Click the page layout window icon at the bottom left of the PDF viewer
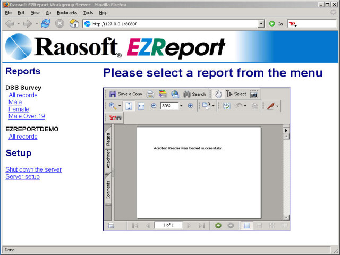Screen dimensions: 340x255 pyautogui.click(x=111, y=225)
